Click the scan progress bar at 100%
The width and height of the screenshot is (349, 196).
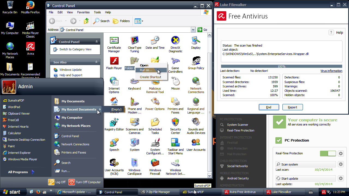(281, 66)
